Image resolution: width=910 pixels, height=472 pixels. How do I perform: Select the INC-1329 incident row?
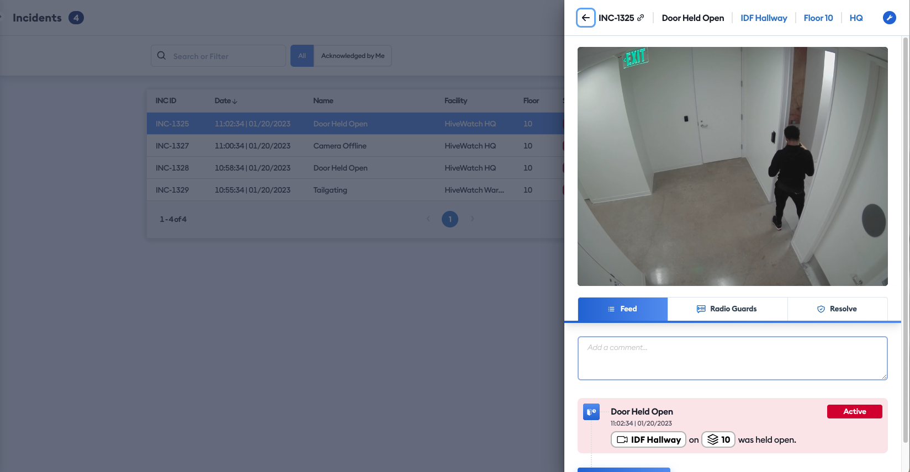(x=356, y=190)
